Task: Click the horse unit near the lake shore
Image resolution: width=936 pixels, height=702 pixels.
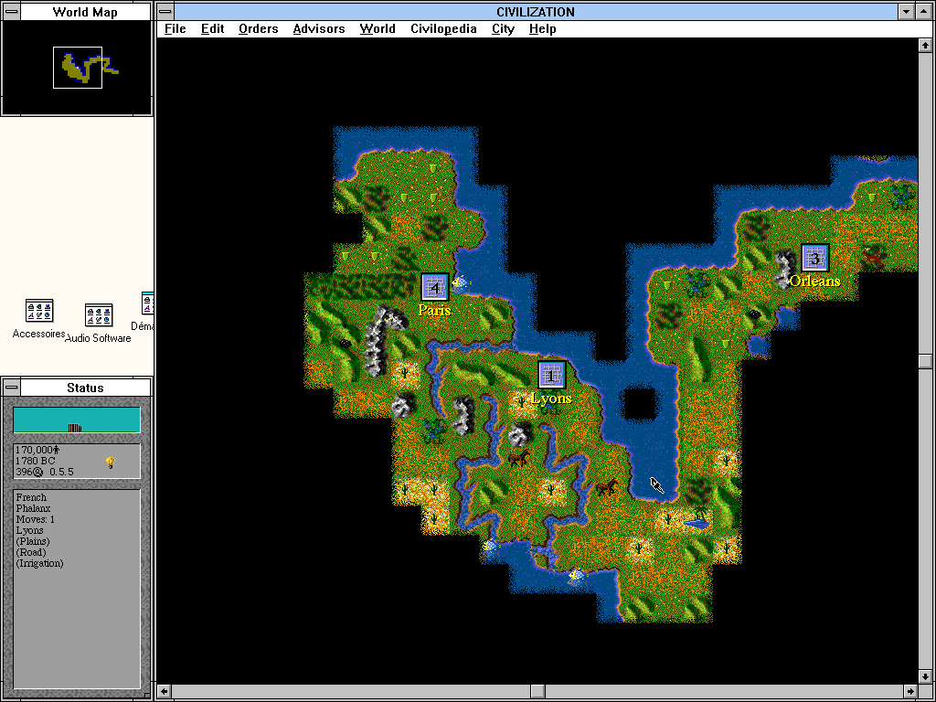Action: point(607,486)
